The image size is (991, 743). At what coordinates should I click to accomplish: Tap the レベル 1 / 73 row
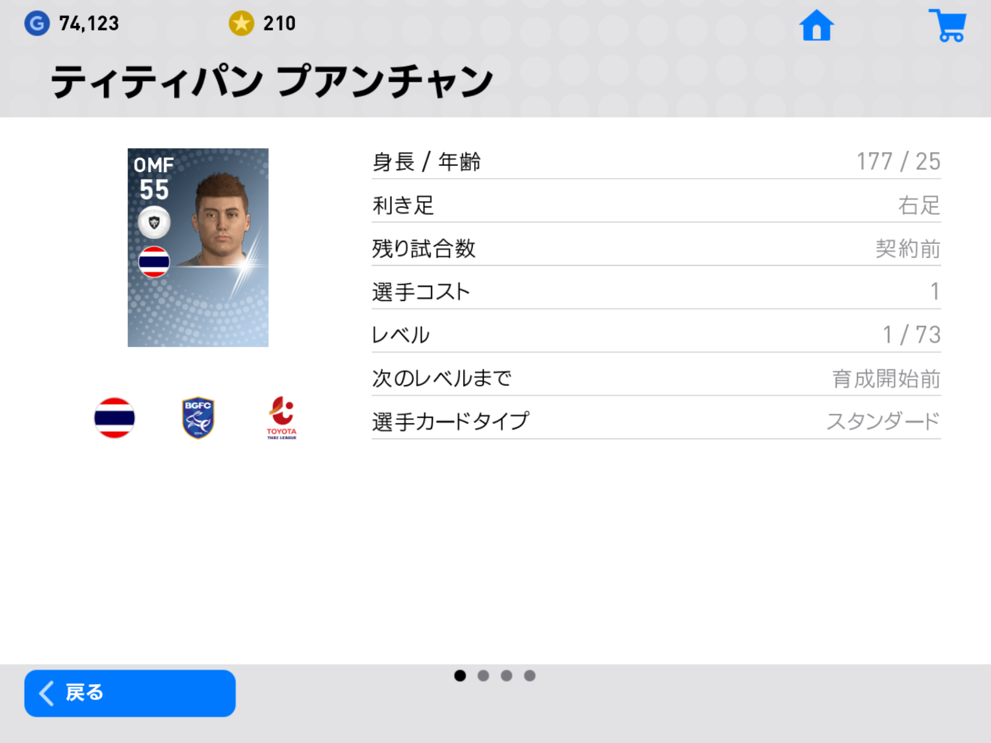pos(656,335)
